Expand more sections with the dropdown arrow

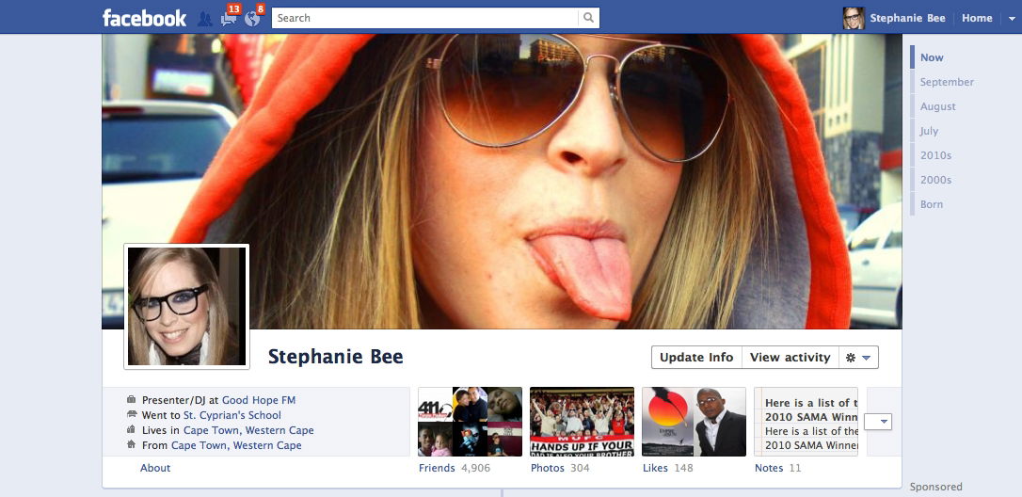tap(878, 422)
